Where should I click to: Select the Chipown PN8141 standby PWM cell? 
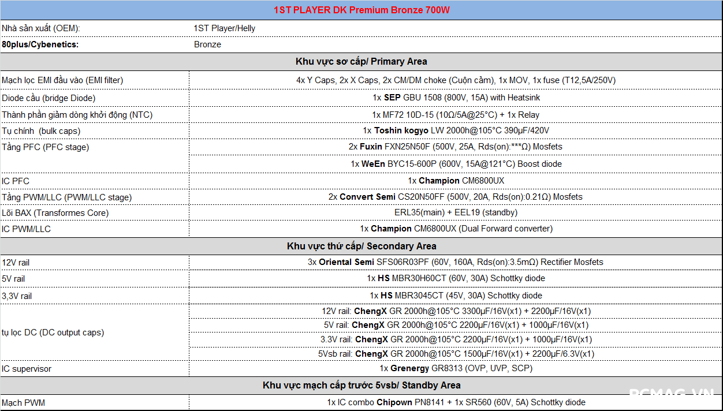point(456,402)
